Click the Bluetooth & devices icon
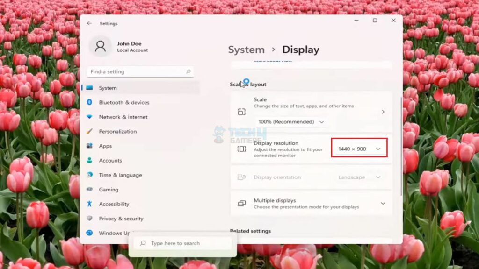This screenshot has height=269, width=479. (x=89, y=102)
